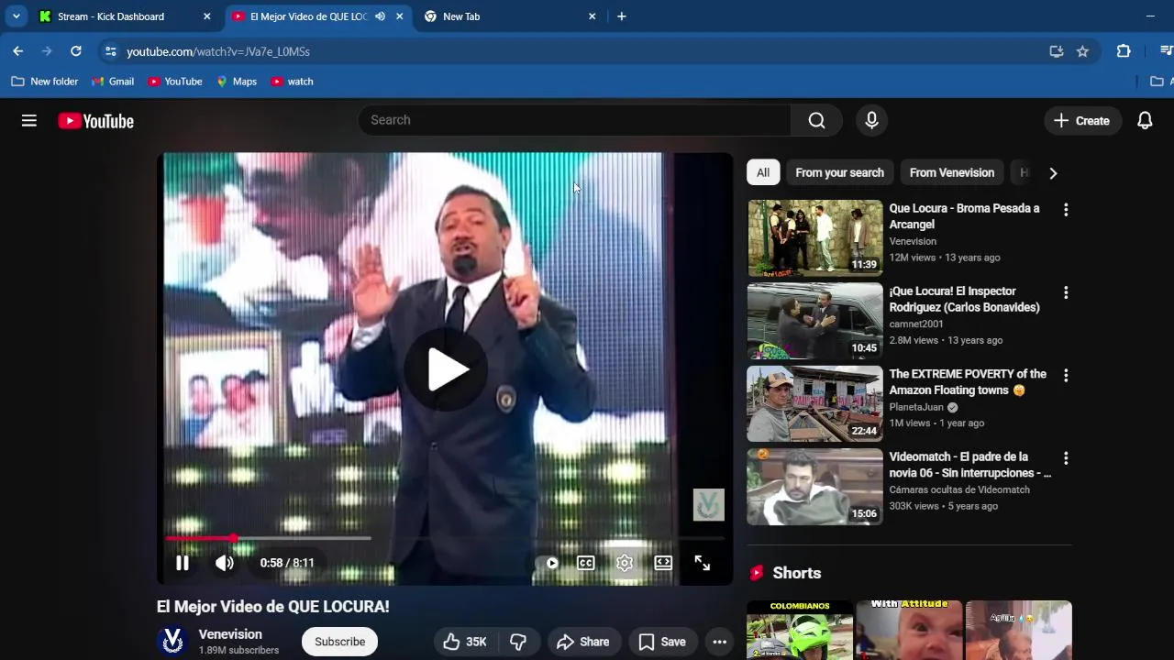Open more actions ellipsis below video

(x=720, y=642)
